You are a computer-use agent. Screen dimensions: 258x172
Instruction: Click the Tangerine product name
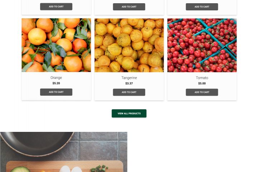pos(129,78)
